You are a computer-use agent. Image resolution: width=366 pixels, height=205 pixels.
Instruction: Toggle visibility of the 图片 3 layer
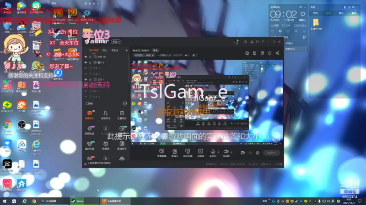[x=86, y=62]
